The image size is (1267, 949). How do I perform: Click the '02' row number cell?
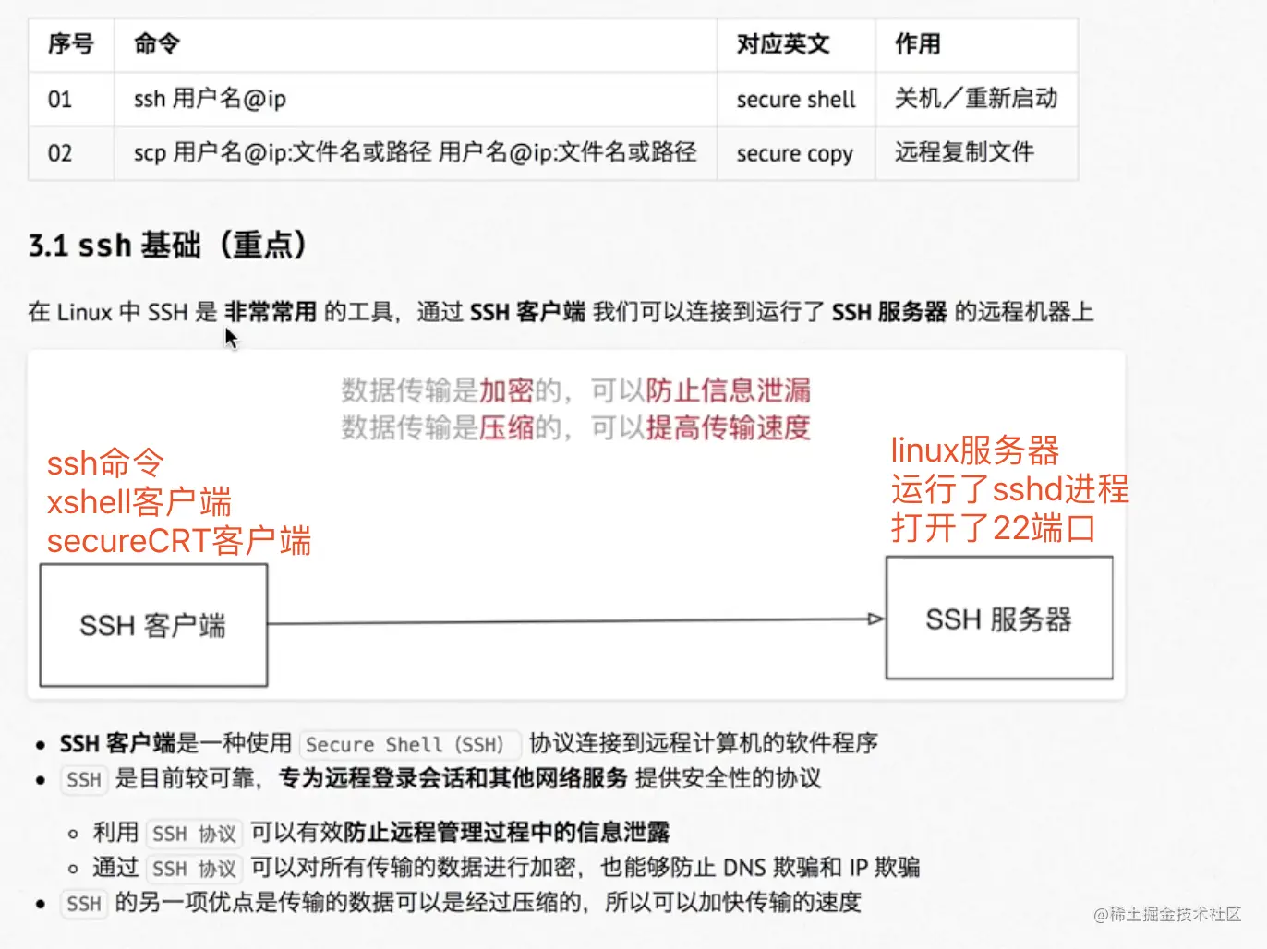[71, 153]
